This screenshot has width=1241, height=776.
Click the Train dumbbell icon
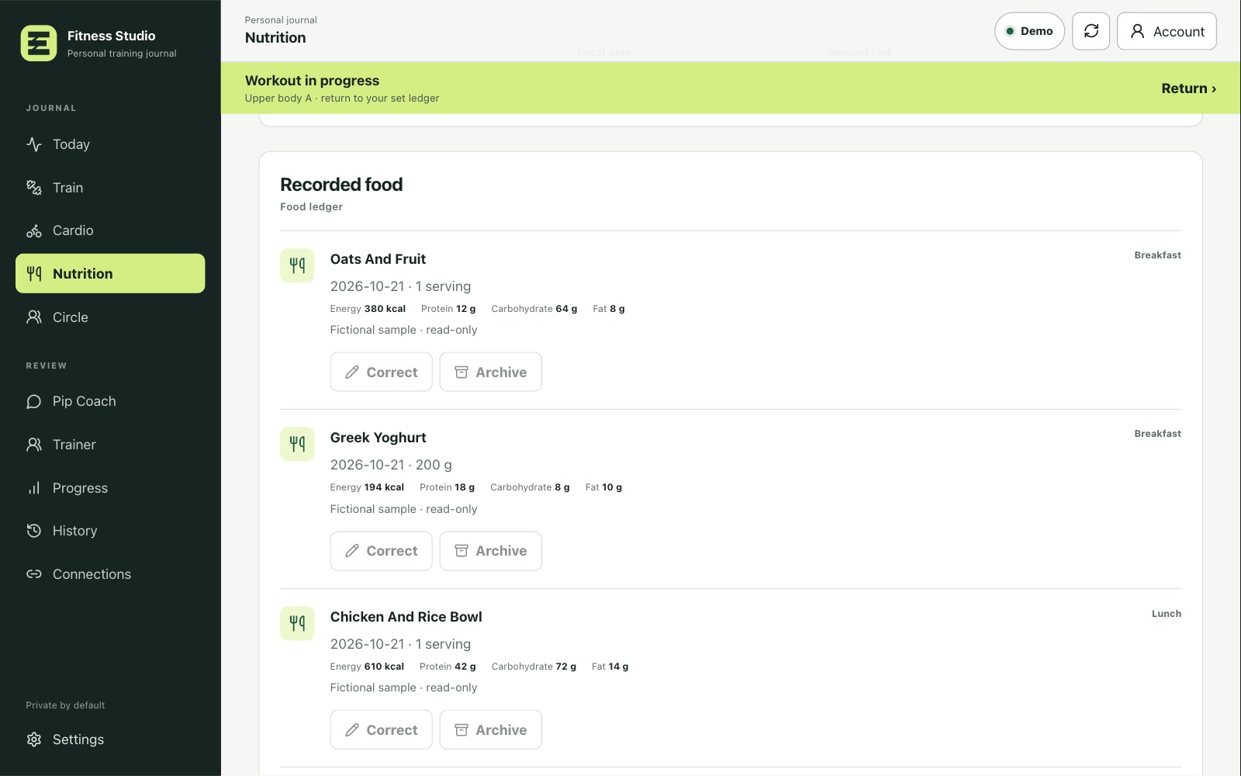tap(34, 188)
